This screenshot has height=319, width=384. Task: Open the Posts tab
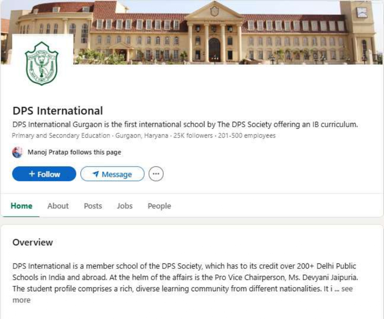(93, 206)
